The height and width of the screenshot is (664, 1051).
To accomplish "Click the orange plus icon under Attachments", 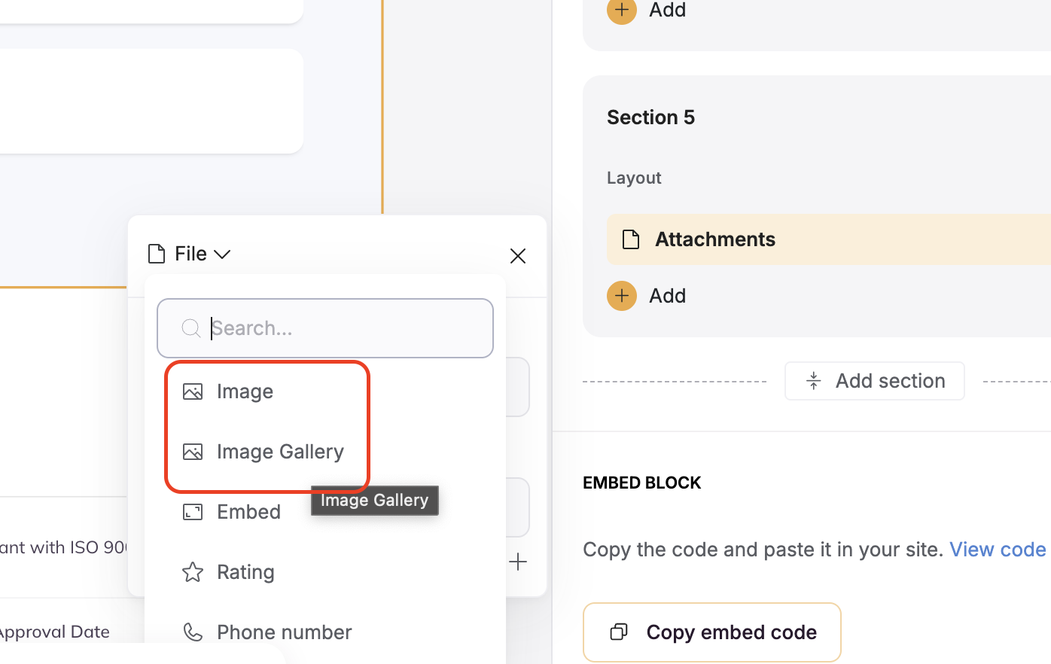I will tap(622, 296).
